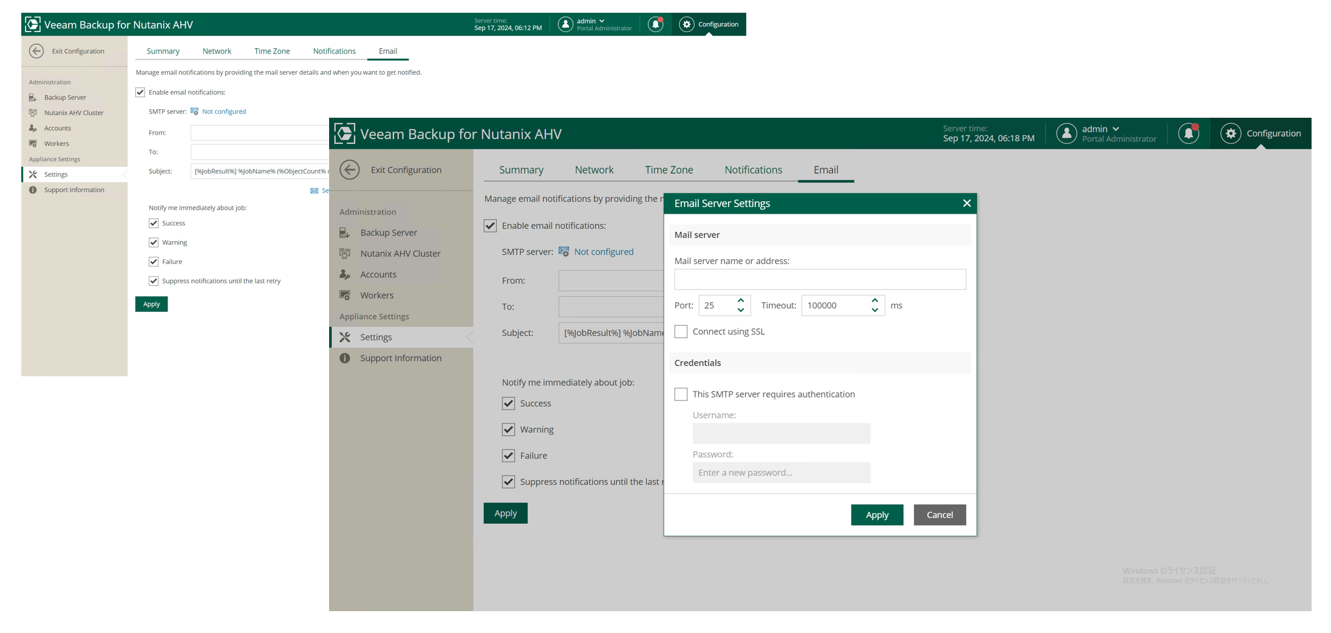
Task: Open the notification bell in the front window
Action: click(1189, 133)
